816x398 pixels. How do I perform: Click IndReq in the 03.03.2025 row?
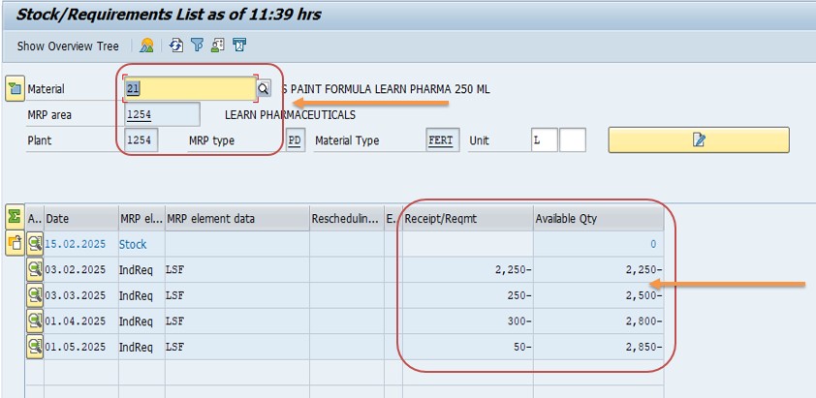click(x=136, y=295)
